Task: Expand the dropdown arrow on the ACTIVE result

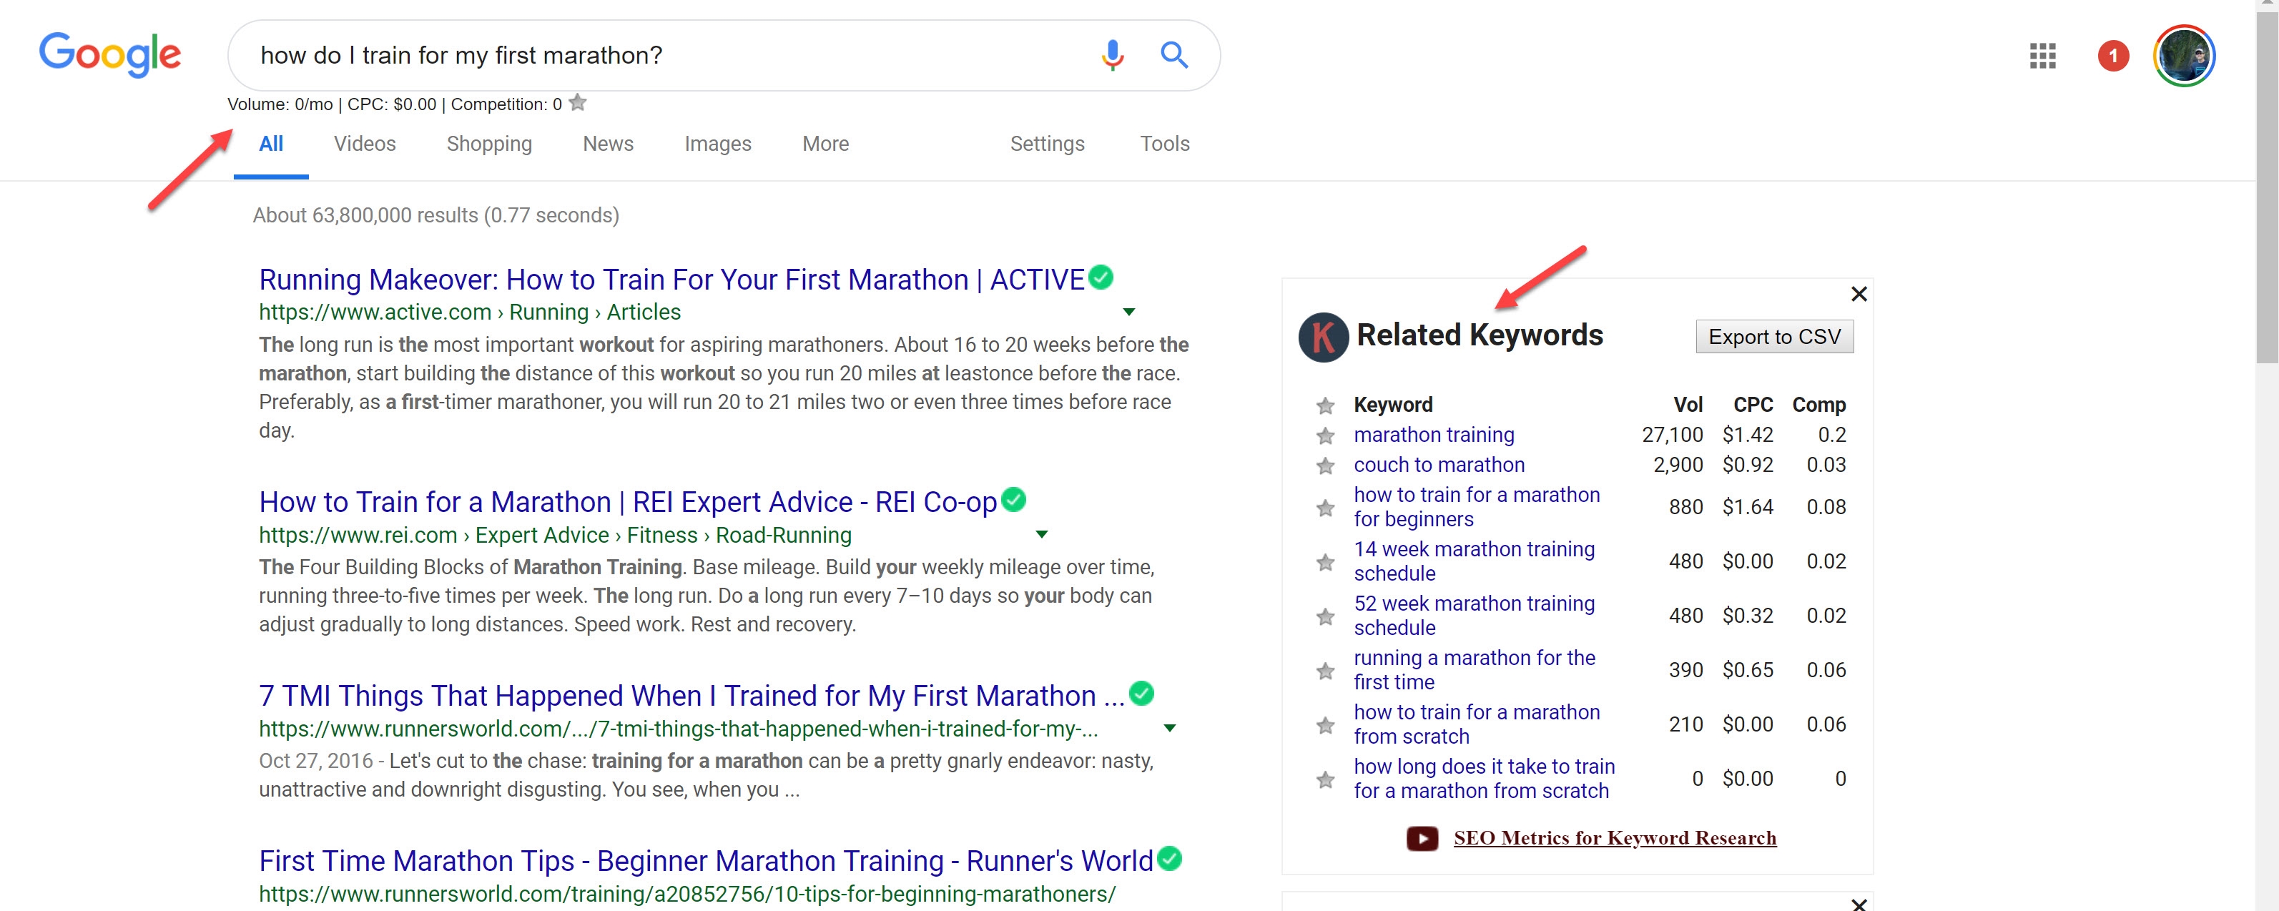Action: point(1129,311)
